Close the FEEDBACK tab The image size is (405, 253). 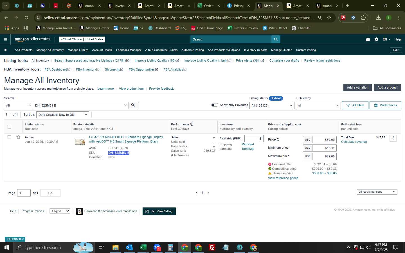[23, 239]
